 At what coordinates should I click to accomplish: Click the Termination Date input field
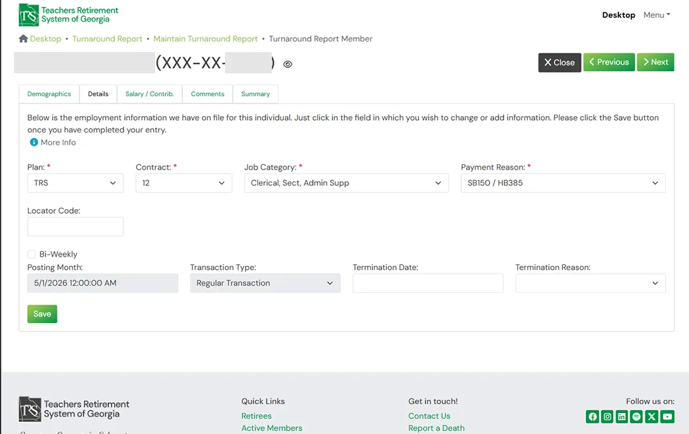coord(428,284)
